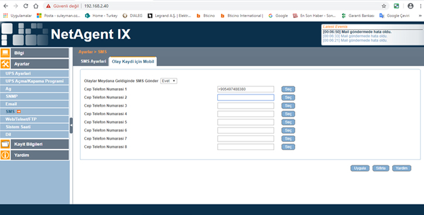Open the Ag settings page

click(35, 88)
